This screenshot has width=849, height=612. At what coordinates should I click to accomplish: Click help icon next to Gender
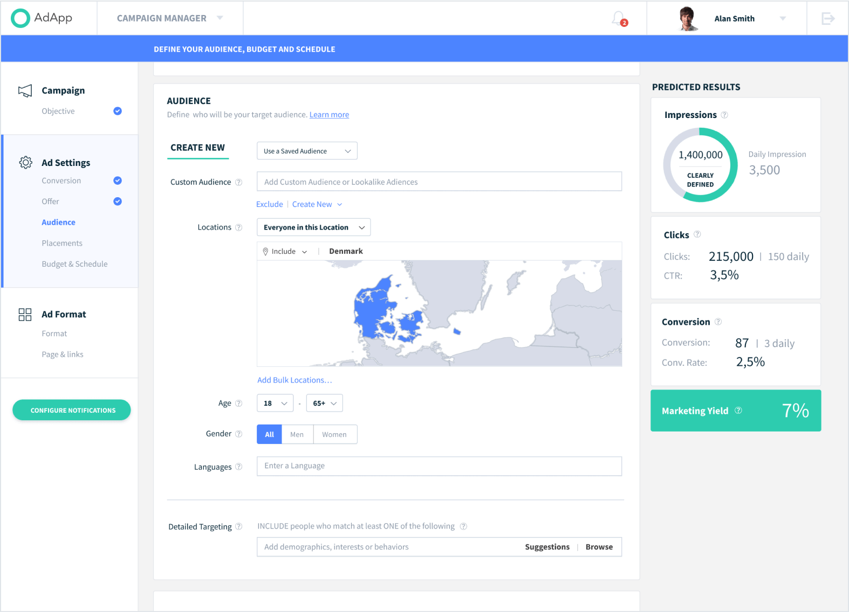pos(238,434)
